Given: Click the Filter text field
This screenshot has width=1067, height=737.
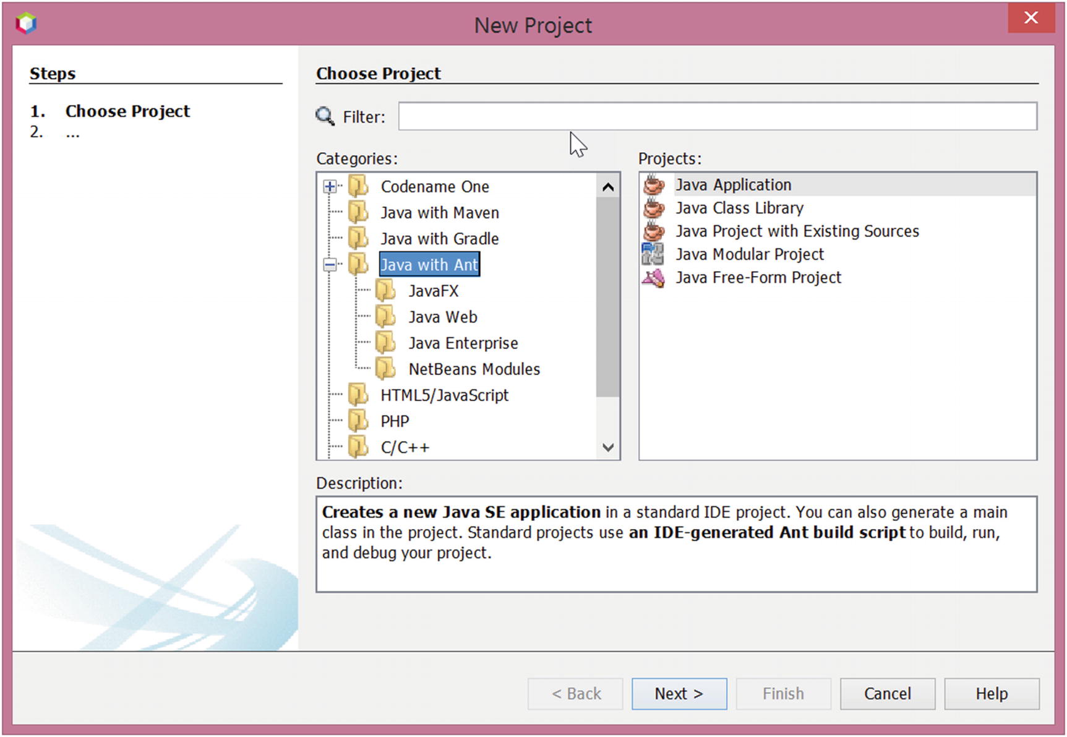Looking at the screenshot, I should click(718, 116).
